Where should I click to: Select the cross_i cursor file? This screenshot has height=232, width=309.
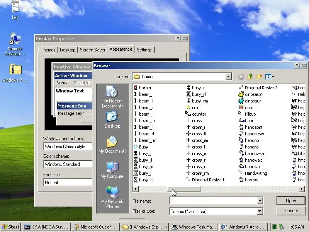[195, 127]
